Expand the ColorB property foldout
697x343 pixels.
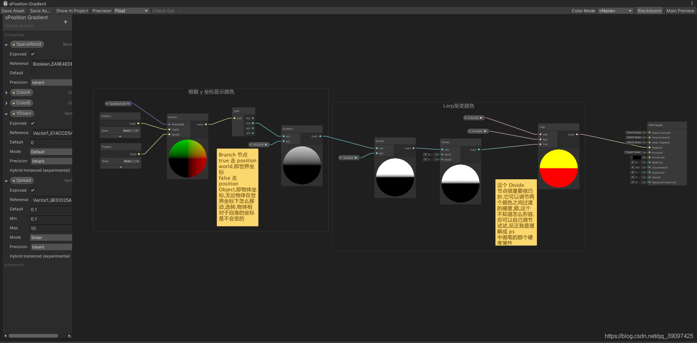click(6, 103)
